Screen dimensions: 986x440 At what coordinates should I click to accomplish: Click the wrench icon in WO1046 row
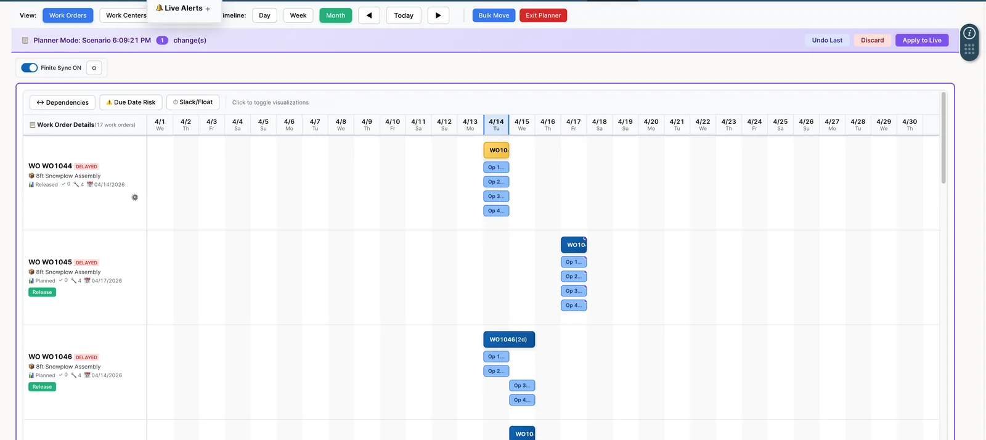74,375
